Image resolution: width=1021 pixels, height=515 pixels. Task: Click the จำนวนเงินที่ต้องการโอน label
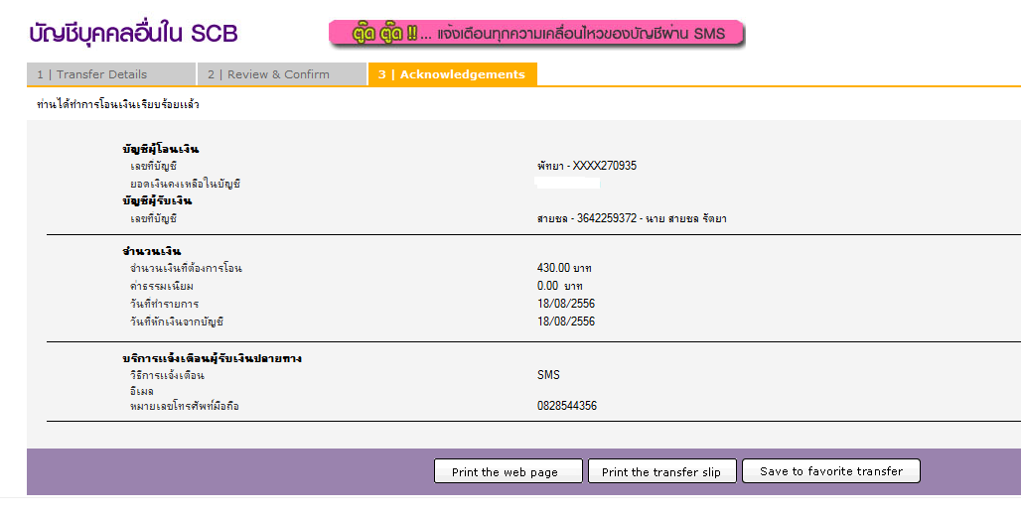tap(186, 269)
